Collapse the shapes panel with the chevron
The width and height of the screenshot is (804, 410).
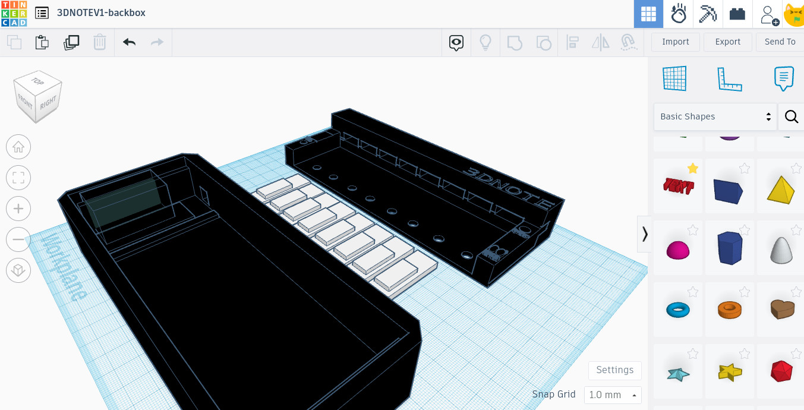click(x=644, y=234)
